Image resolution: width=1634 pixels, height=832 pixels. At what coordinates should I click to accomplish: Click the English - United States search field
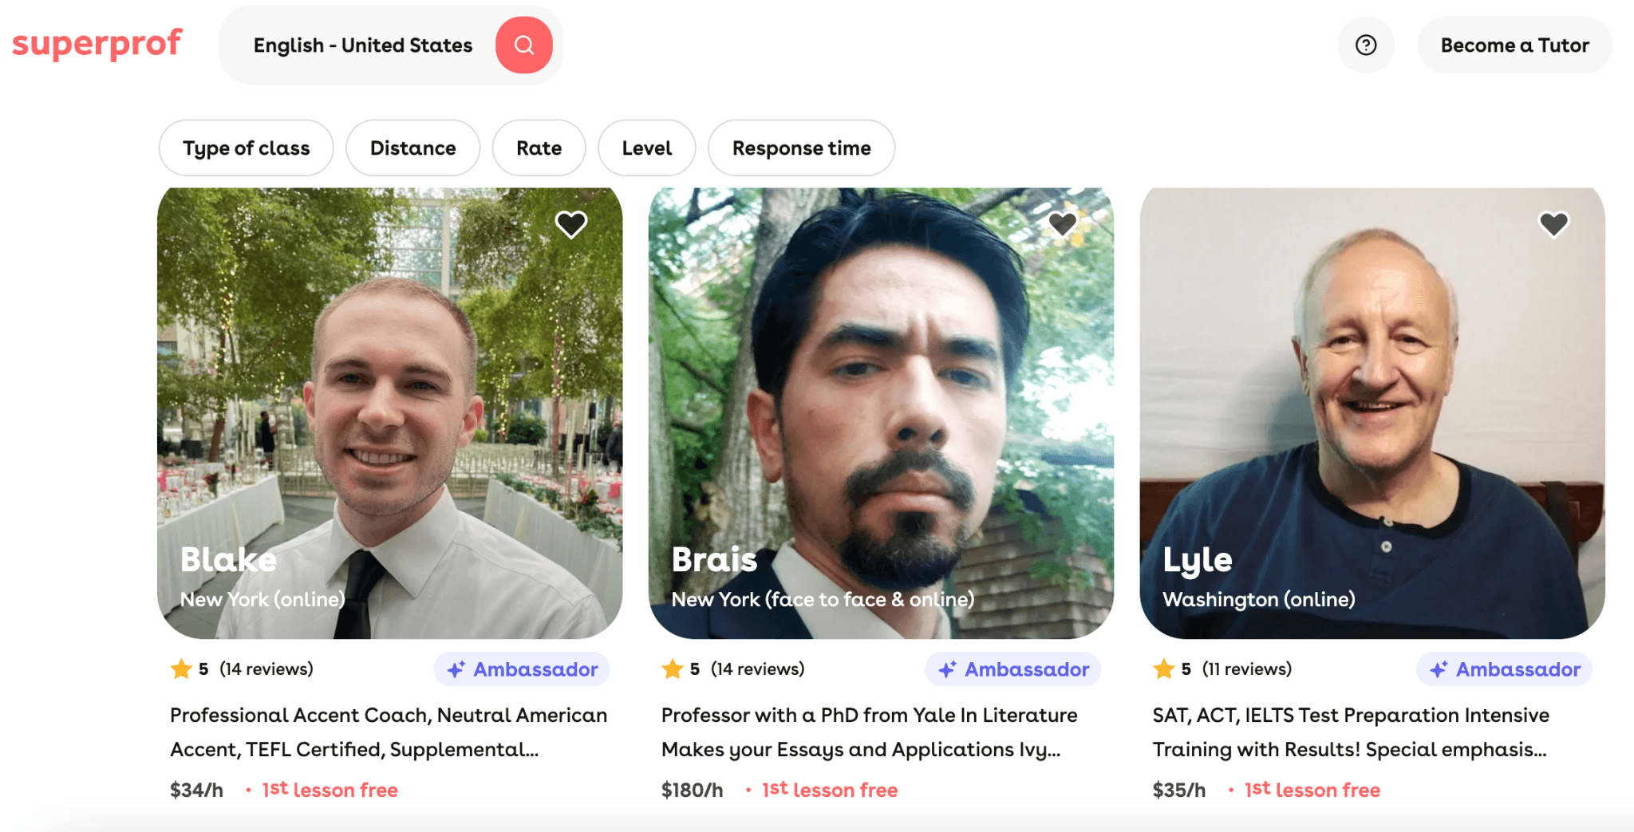pyautogui.click(x=363, y=45)
